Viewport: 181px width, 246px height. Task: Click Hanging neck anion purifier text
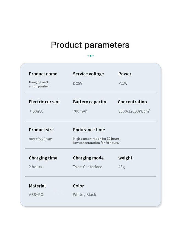(x=39, y=84)
